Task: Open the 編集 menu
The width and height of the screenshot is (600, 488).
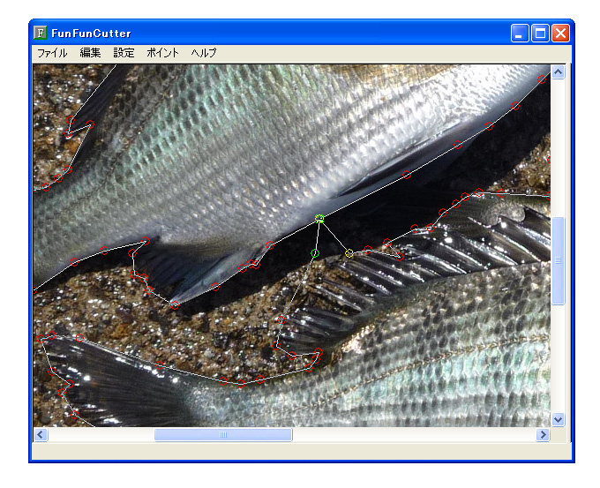Action: tap(90, 53)
